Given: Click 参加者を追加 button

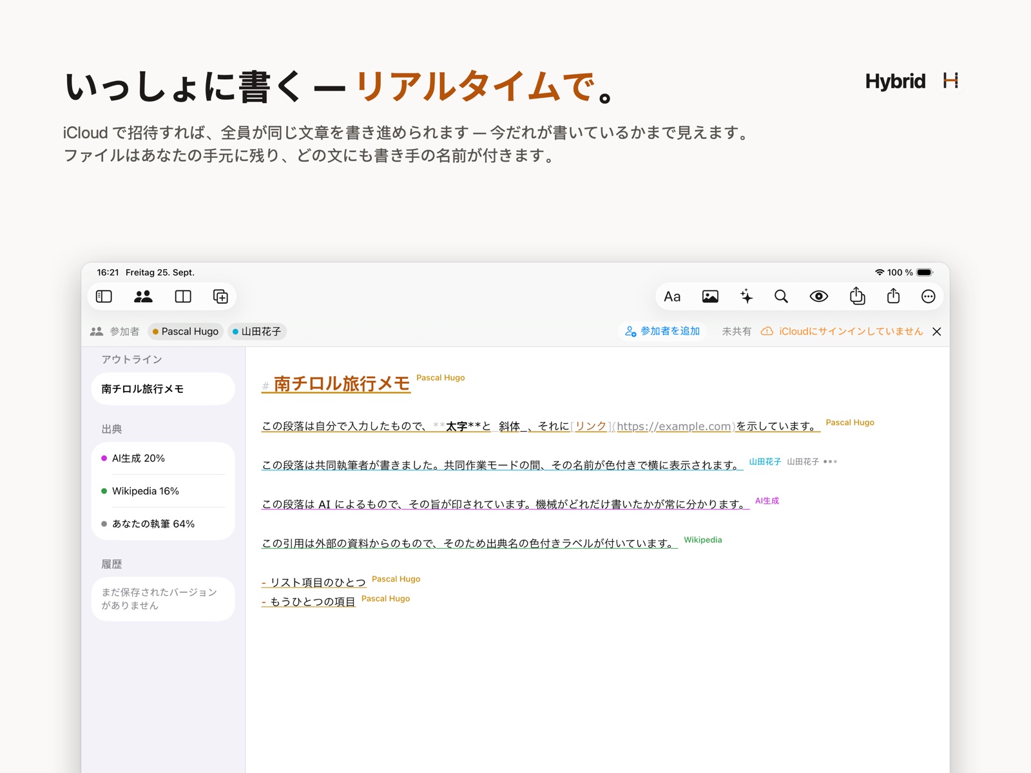Looking at the screenshot, I should pyautogui.click(x=662, y=331).
